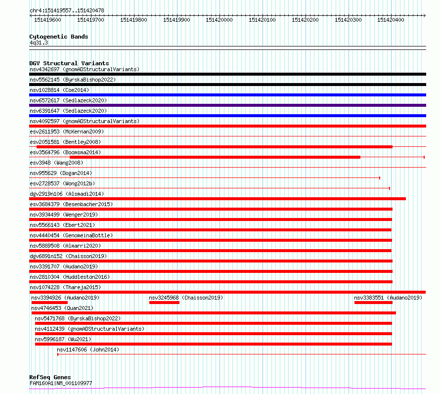Image resolution: width=440 pixels, height=394 pixels.
Task: Click the short red bar under nsv3394926
Action: pos(49,303)
